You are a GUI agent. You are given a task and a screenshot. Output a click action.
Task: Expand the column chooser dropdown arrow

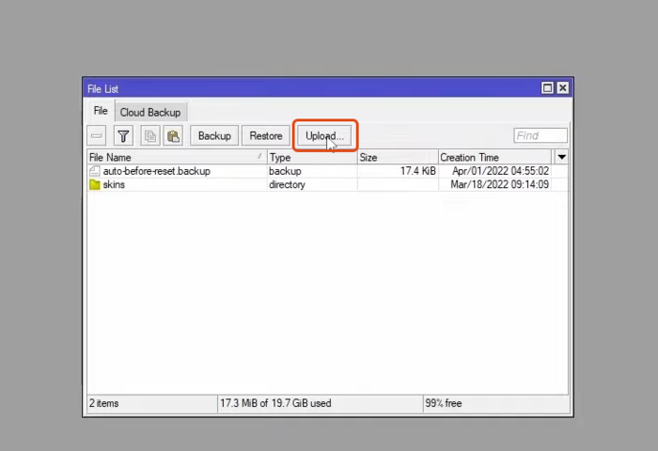(561, 157)
